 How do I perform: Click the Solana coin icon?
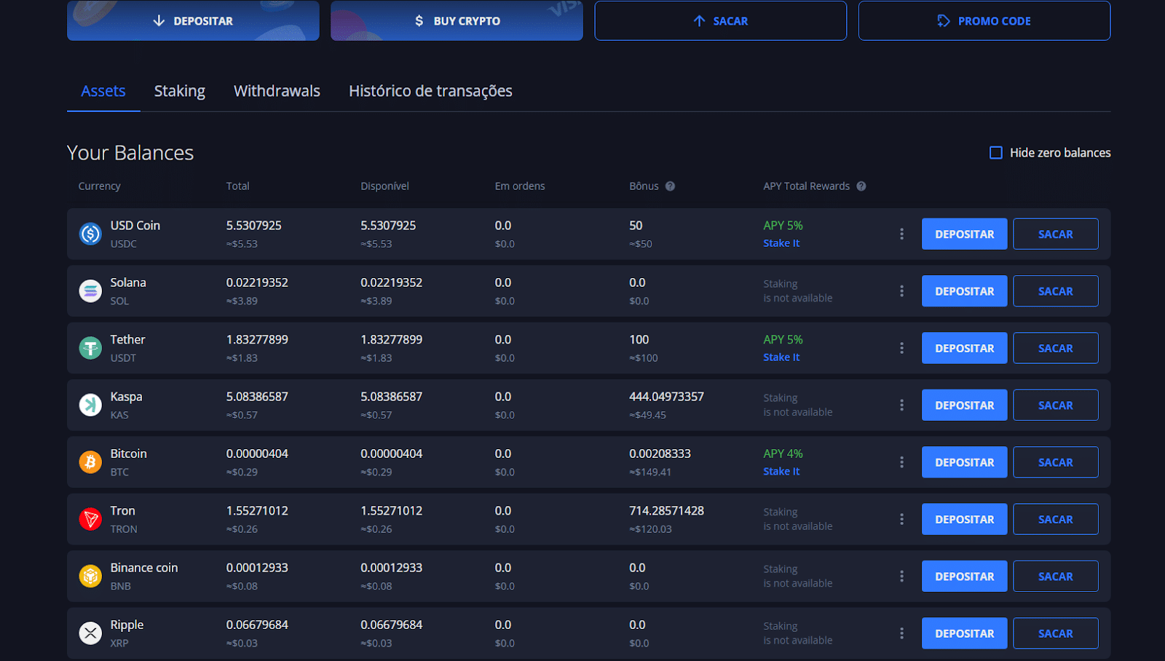90,291
